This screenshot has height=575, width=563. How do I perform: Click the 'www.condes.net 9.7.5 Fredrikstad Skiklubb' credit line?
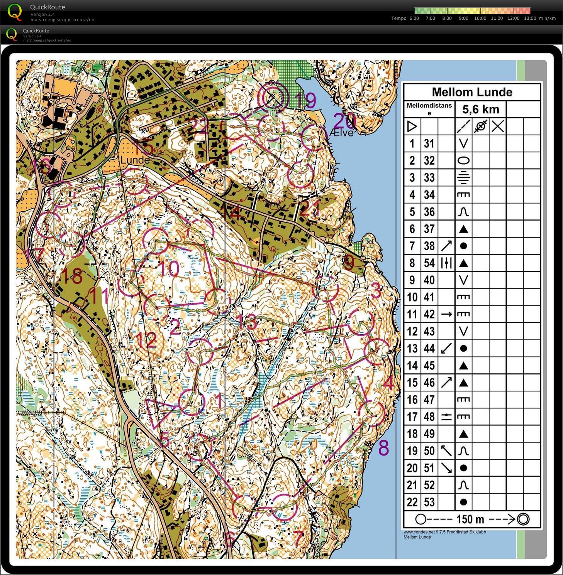pos(445,532)
